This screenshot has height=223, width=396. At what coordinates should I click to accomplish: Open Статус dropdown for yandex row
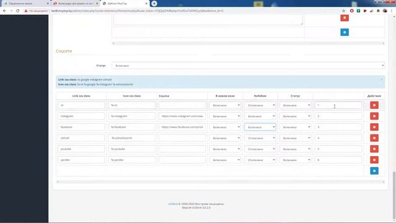click(295, 160)
